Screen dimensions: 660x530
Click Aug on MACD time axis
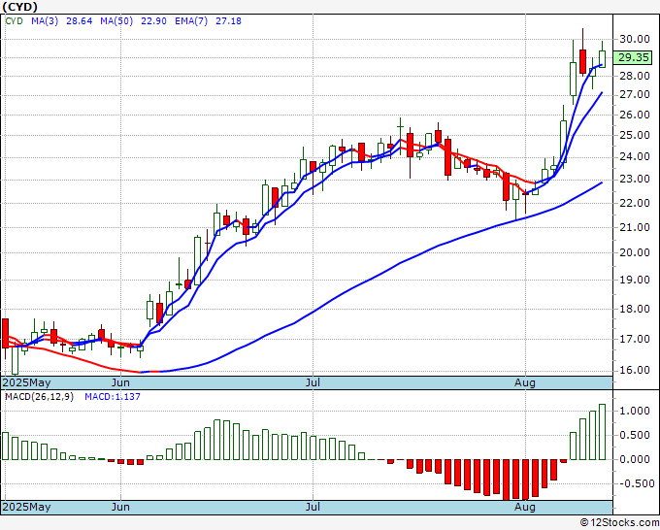(525, 507)
